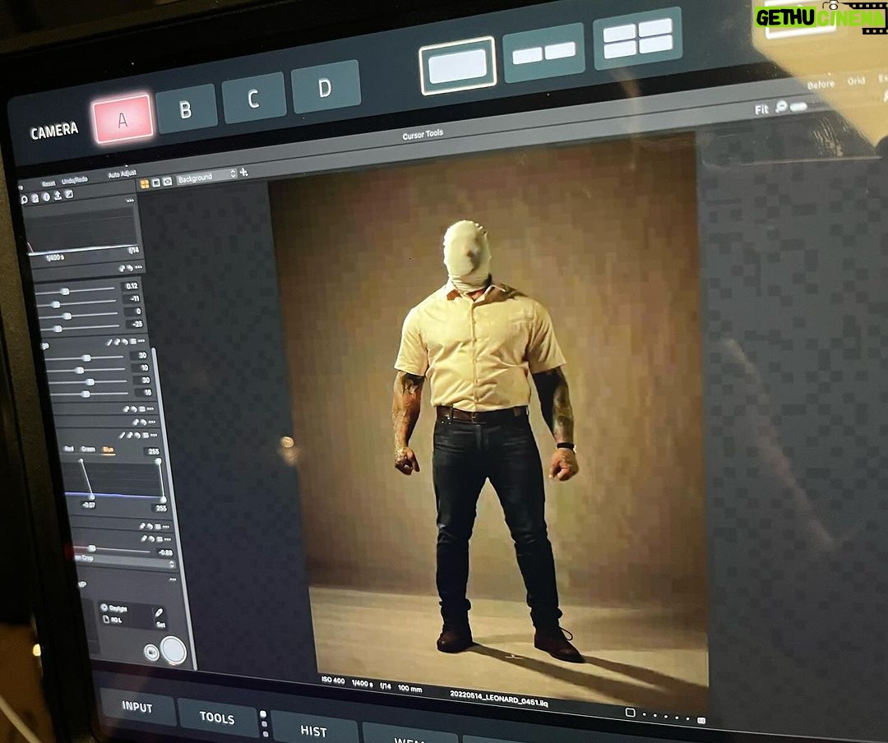The height and width of the screenshot is (743, 888).
Task: Open the INPUT tab at bottom
Action: 137,706
